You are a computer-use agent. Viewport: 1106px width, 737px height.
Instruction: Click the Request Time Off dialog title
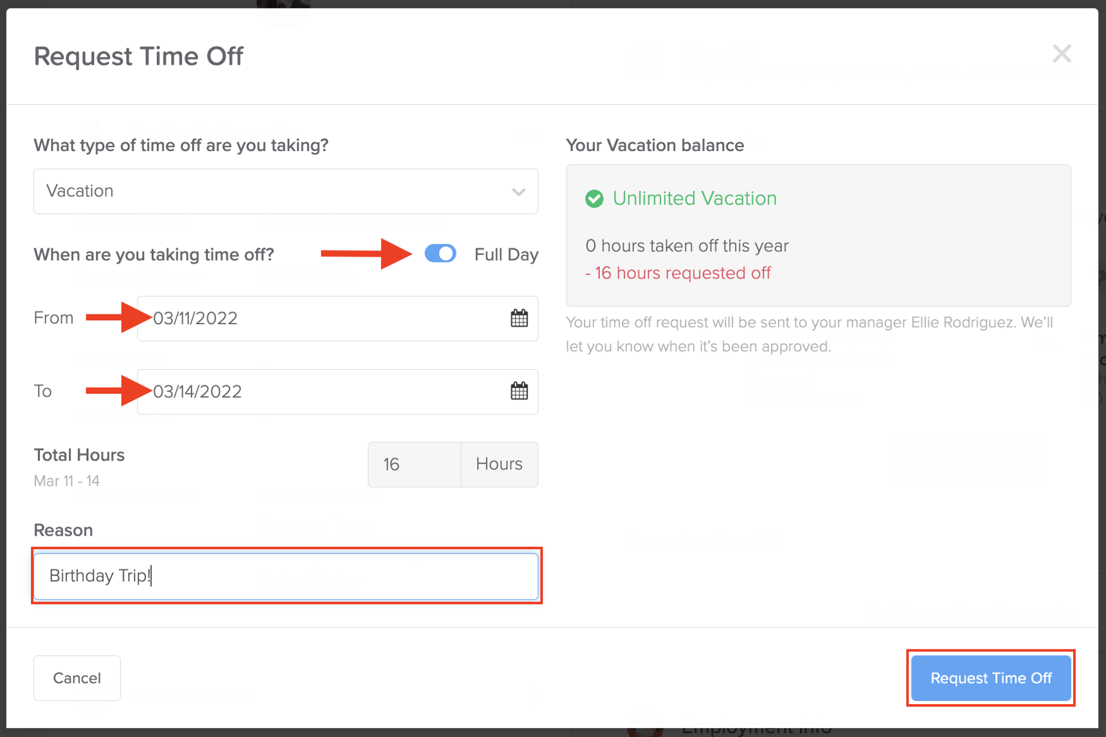pos(138,56)
